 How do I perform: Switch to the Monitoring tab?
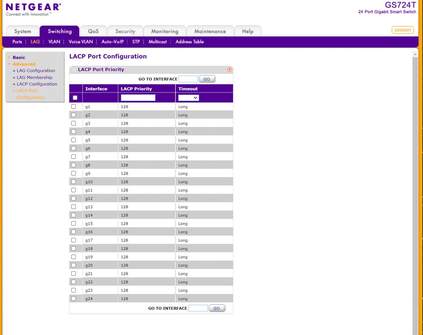(164, 30)
